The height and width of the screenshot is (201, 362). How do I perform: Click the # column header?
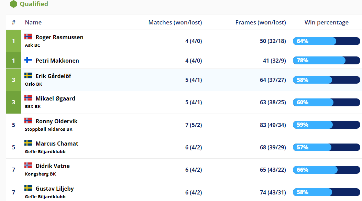point(14,22)
